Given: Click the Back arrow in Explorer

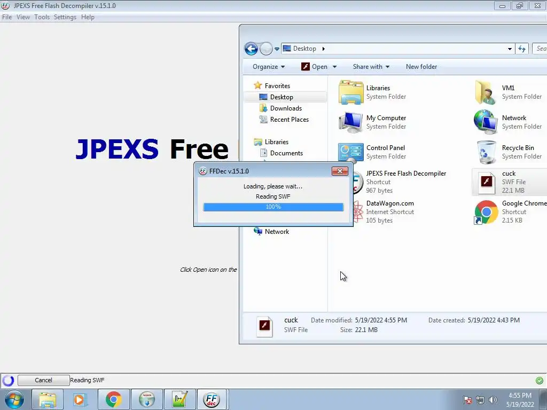Looking at the screenshot, I should tap(251, 49).
